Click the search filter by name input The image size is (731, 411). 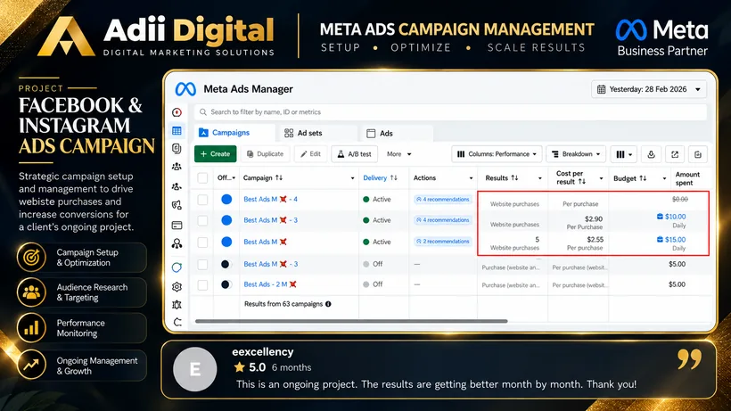(x=450, y=111)
